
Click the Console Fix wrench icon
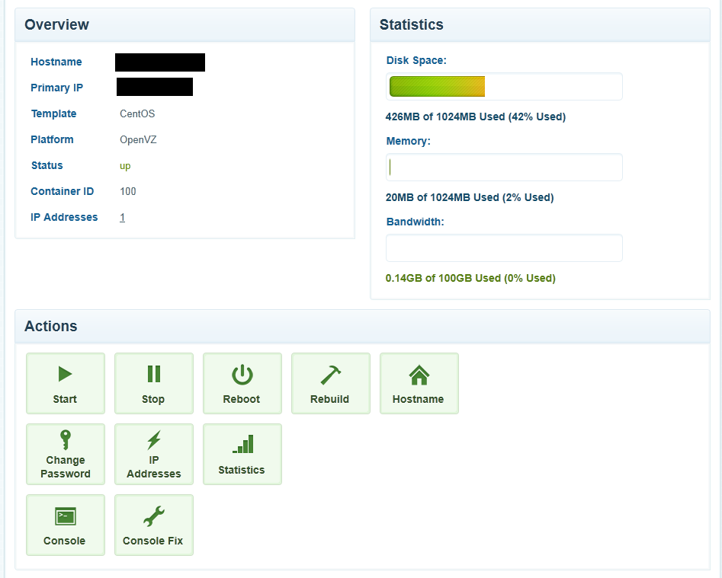tap(153, 516)
